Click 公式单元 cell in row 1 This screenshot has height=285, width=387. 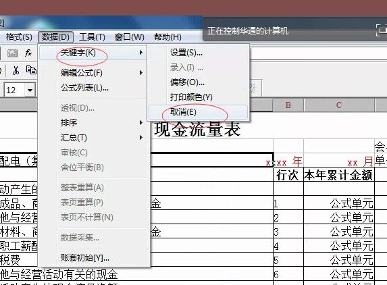coord(339,203)
